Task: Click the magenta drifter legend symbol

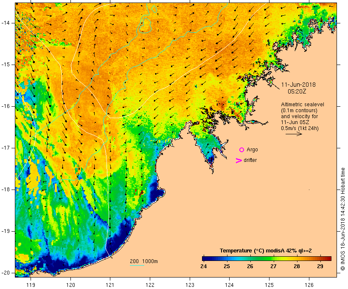Action: point(239,161)
